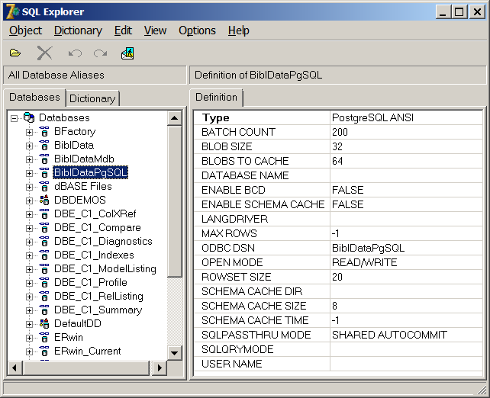The width and height of the screenshot is (490, 398).
Task: Click the ERwin_Current database icon
Action: pos(44,351)
